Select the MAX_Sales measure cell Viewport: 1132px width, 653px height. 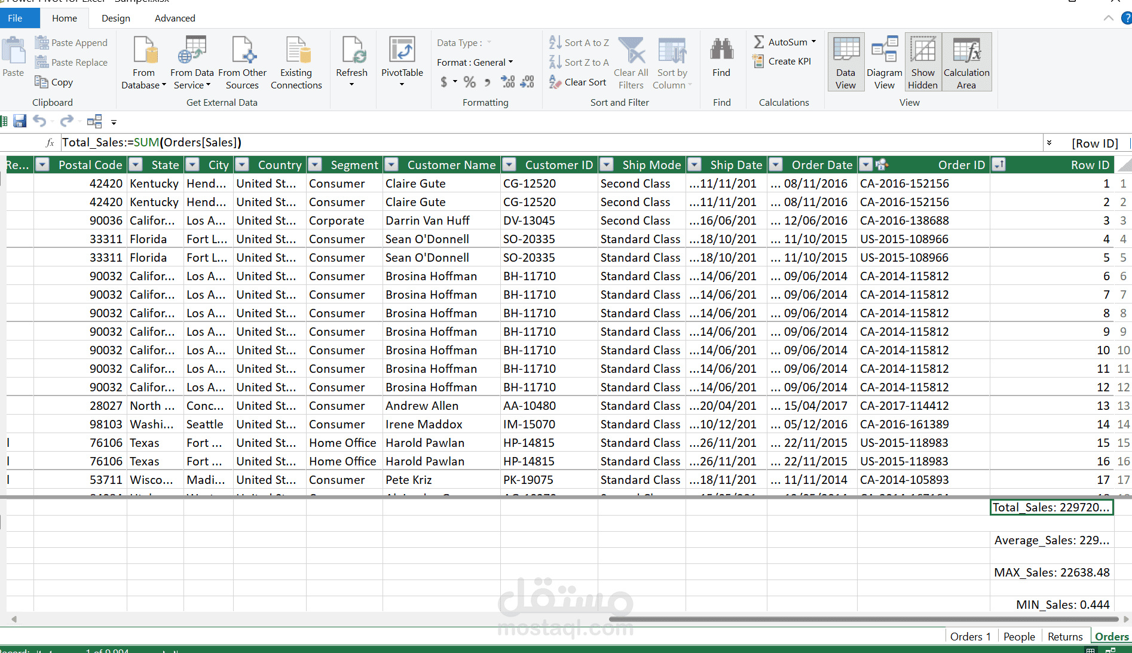tap(1051, 572)
